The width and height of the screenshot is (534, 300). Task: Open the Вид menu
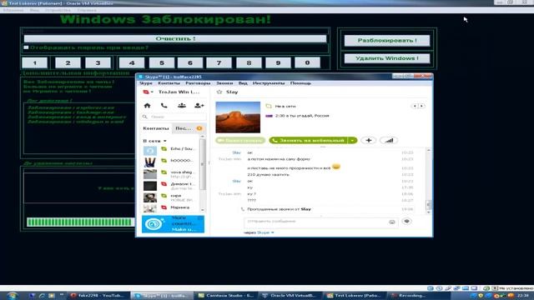tap(243, 83)
